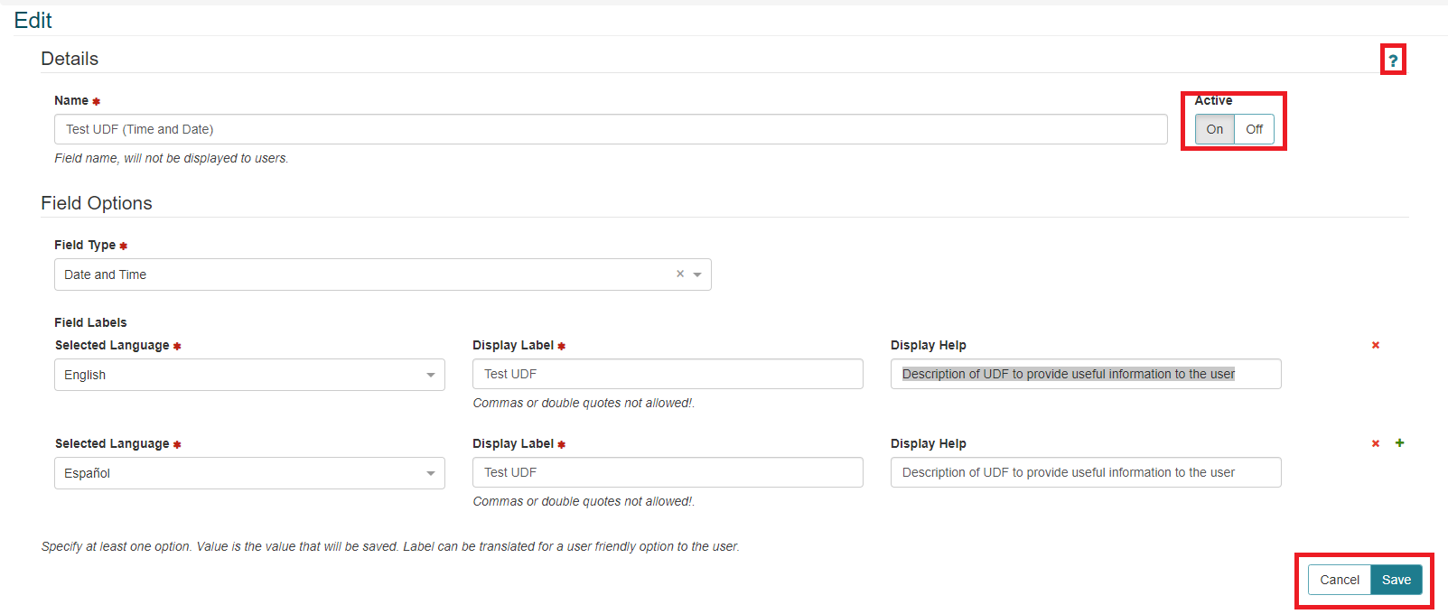Click the caret arrow of Español language select
This screenshot has width=1448, height=614.
pos(431,473)
